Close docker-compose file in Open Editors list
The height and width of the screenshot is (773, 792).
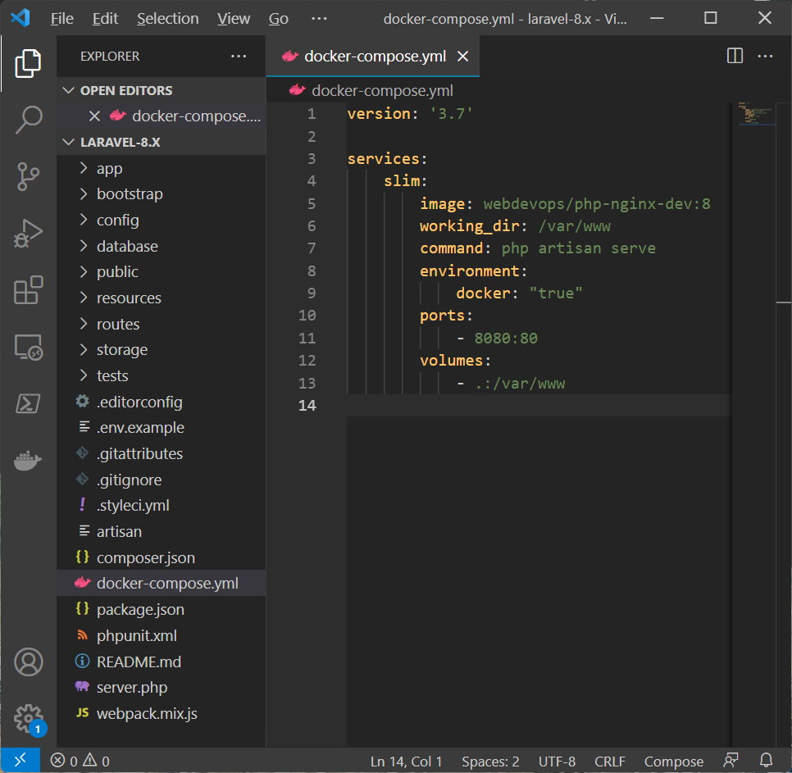[x=94, y=116]
